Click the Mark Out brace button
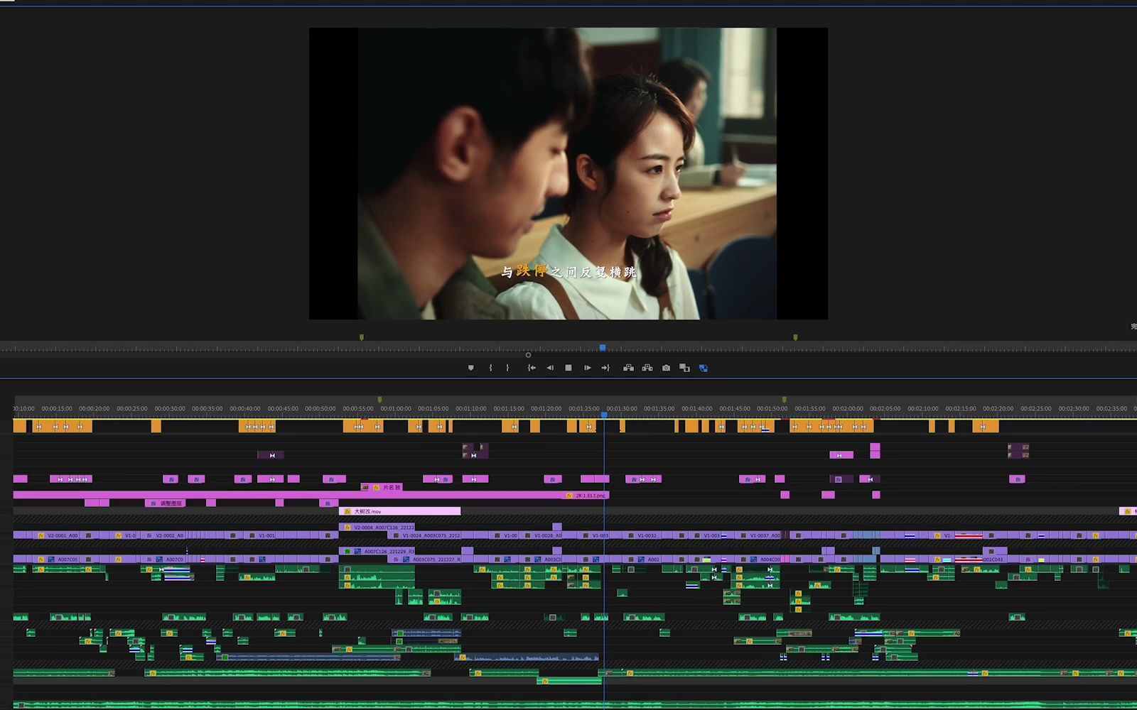Image resolution: width=1137 pixels, height=710 pixels. pos(507,368)
